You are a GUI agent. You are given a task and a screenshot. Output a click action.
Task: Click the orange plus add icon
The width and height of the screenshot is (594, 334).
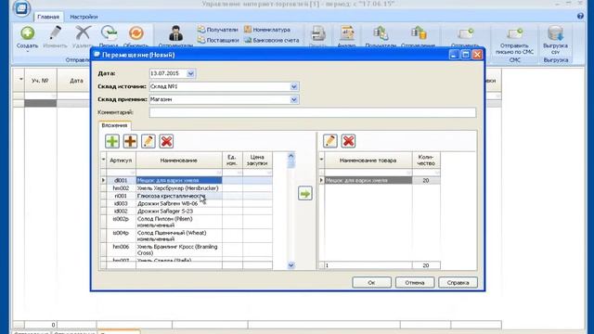[x=130, y=141]
